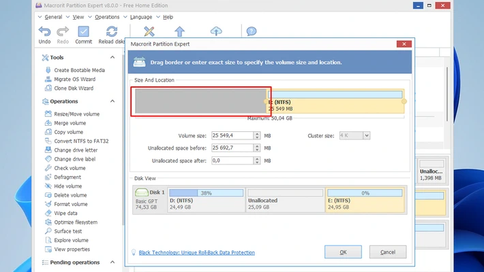Select Change drive label operation
484x272 pixels.
click(x=70, y=159)
